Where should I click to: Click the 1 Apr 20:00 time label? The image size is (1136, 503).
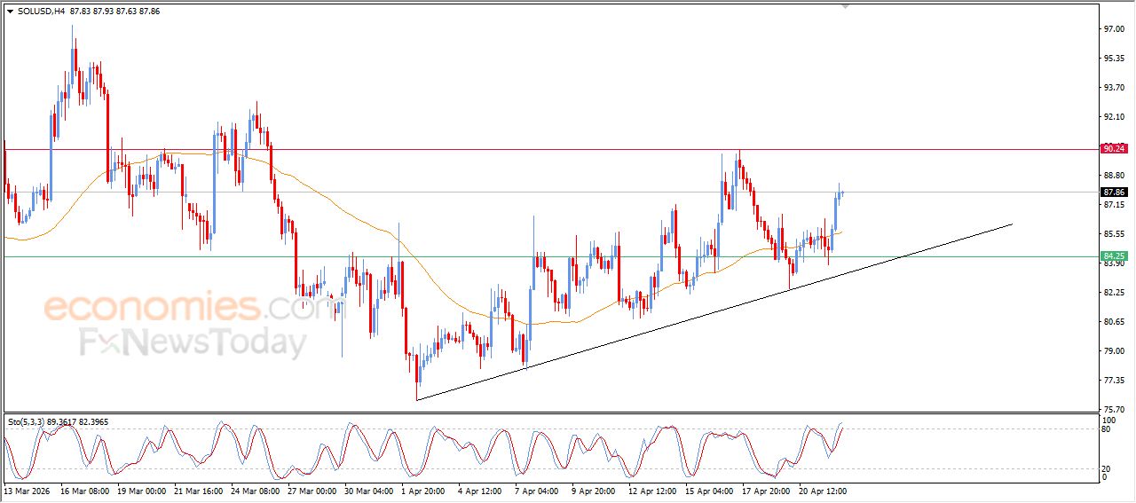point(424,490)
